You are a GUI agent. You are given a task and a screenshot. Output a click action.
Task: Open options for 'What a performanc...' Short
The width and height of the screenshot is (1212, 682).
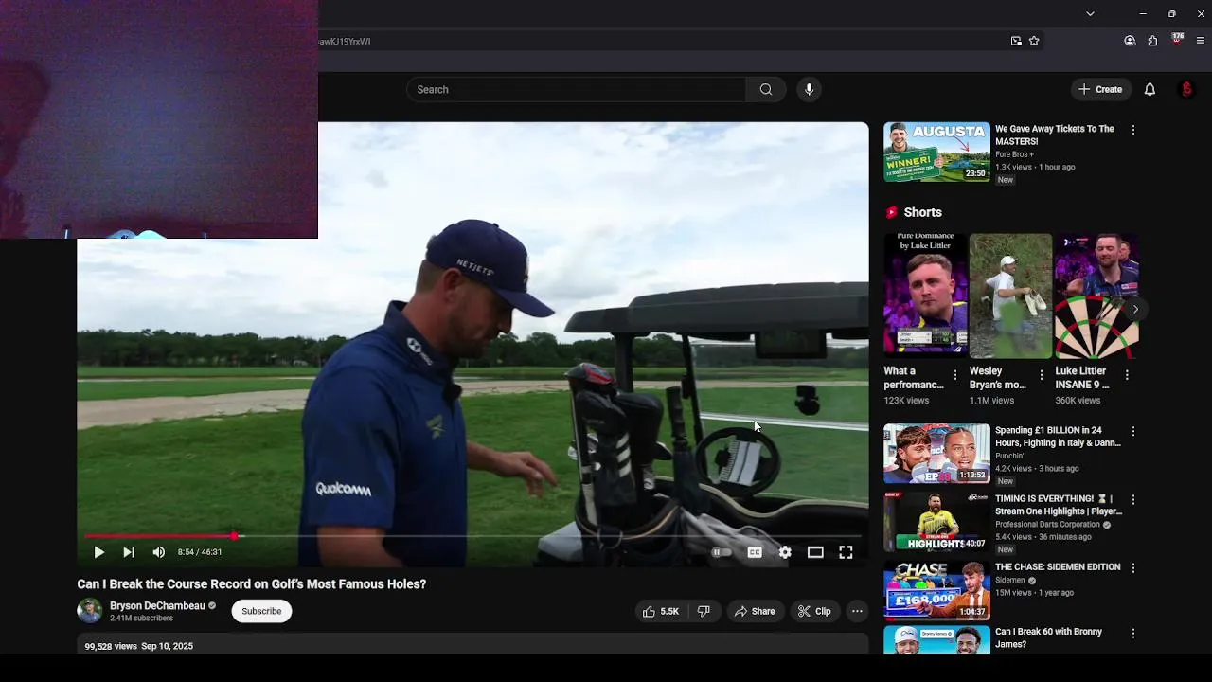click(x=954, y=375)
